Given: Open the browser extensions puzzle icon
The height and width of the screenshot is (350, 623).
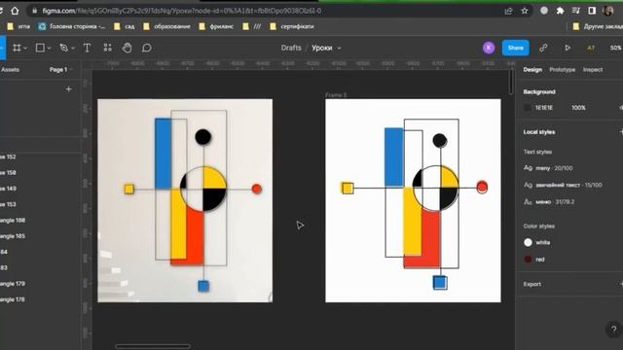Looking at the screenshot, I should [560, 11].
